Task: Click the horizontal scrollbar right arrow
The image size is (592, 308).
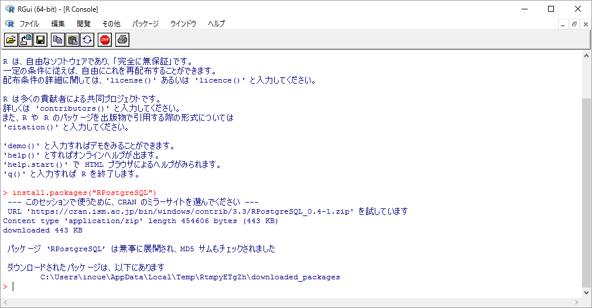Action: pyautogui.click(x=577, y=302)
